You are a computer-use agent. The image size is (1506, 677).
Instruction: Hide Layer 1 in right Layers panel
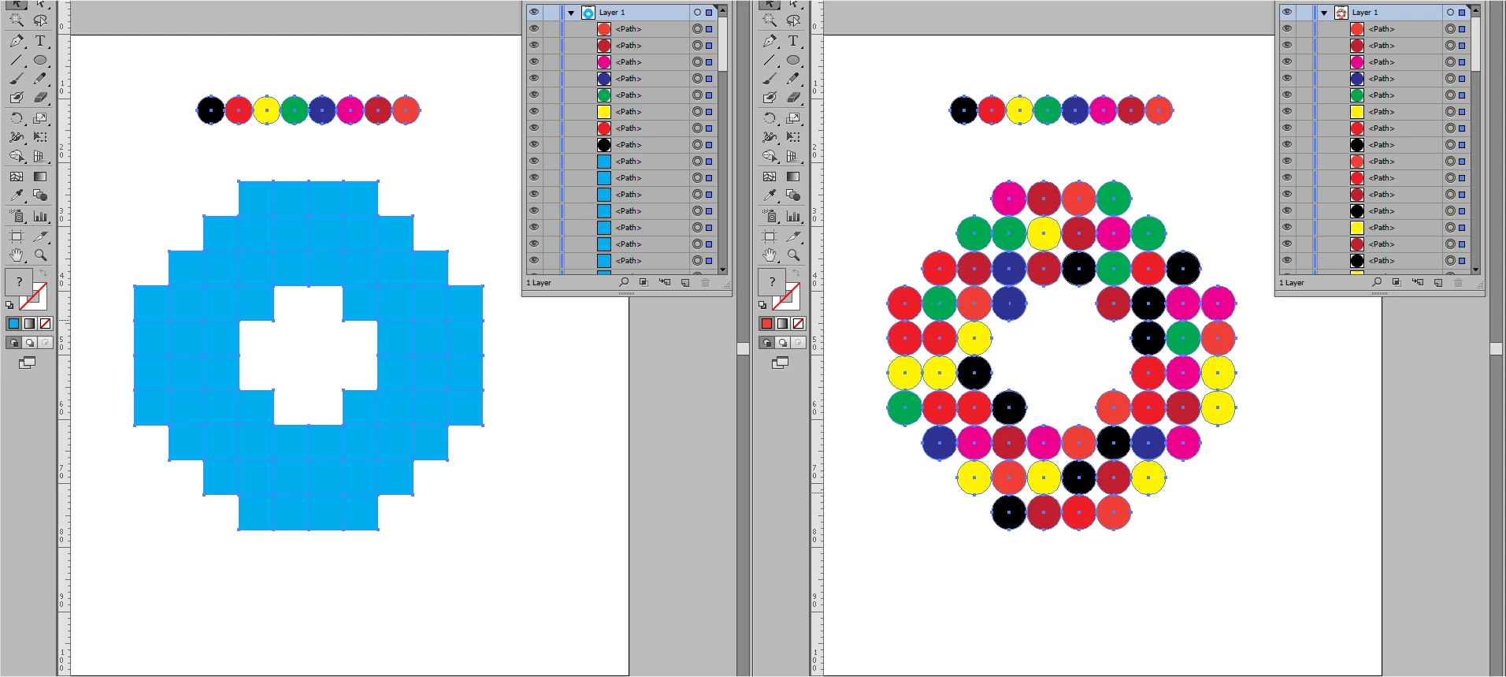coord(1287,12)
